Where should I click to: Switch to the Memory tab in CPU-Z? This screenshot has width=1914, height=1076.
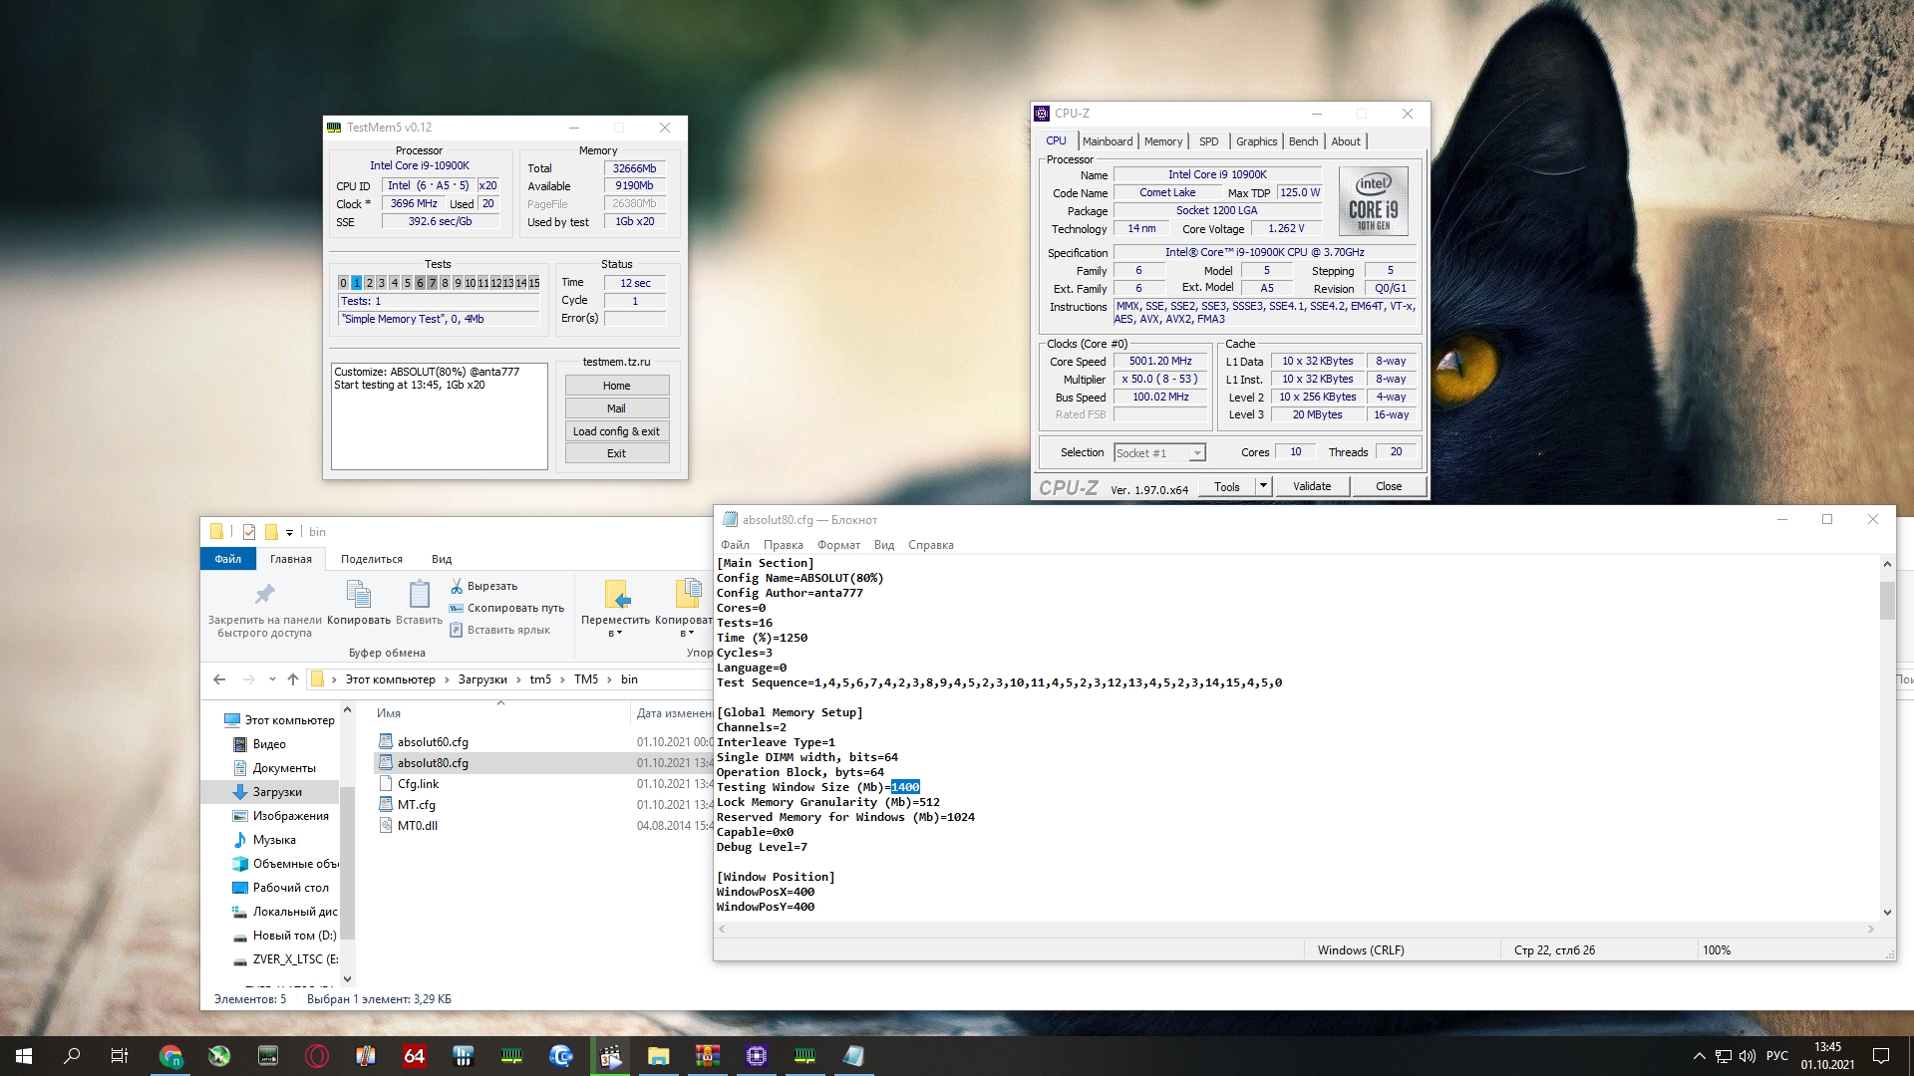(1162, 141)
